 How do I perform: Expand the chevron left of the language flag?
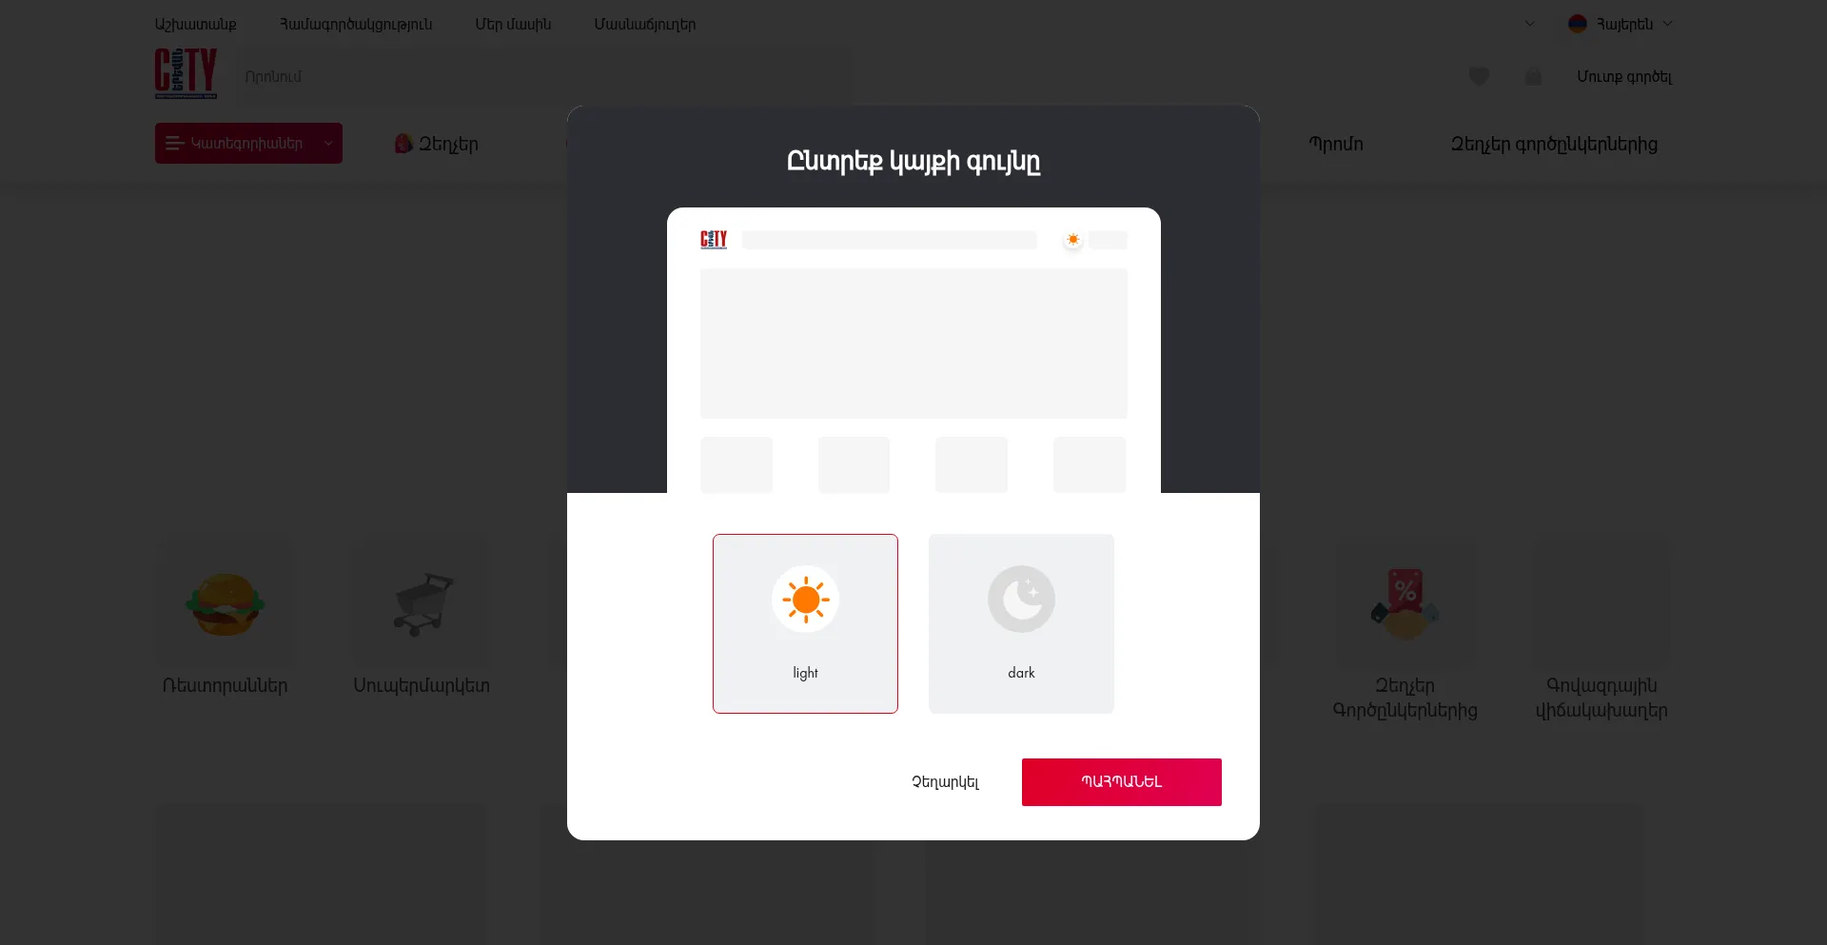(x=1529, y=24)
